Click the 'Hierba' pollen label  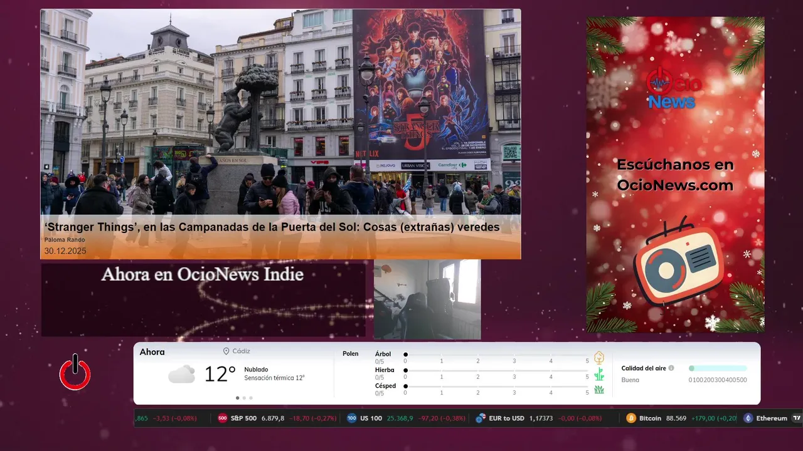pyautogui.click(x=385, y=370)
